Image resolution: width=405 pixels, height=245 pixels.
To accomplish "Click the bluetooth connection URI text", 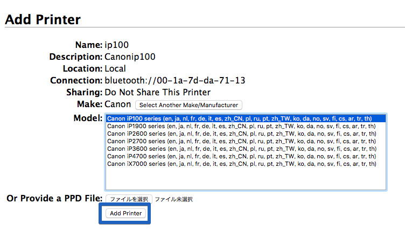I will pos(175,81).
